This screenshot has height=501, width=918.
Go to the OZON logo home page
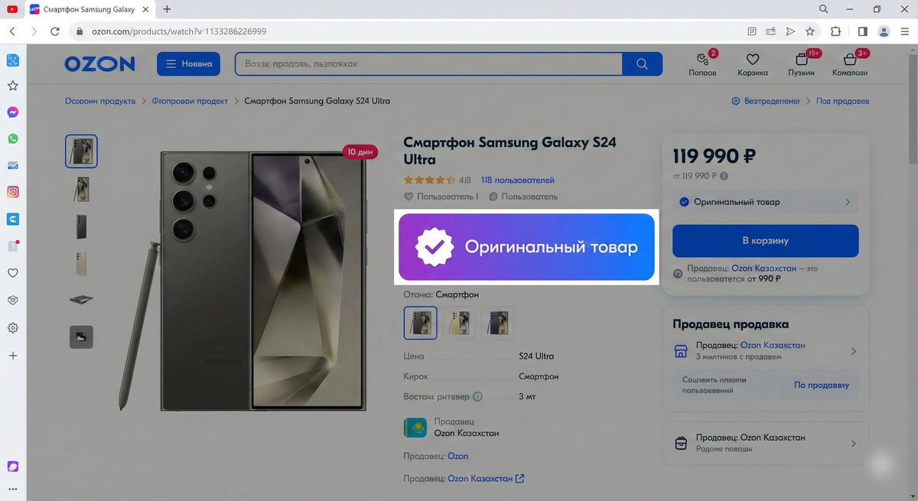click(99, 64)
